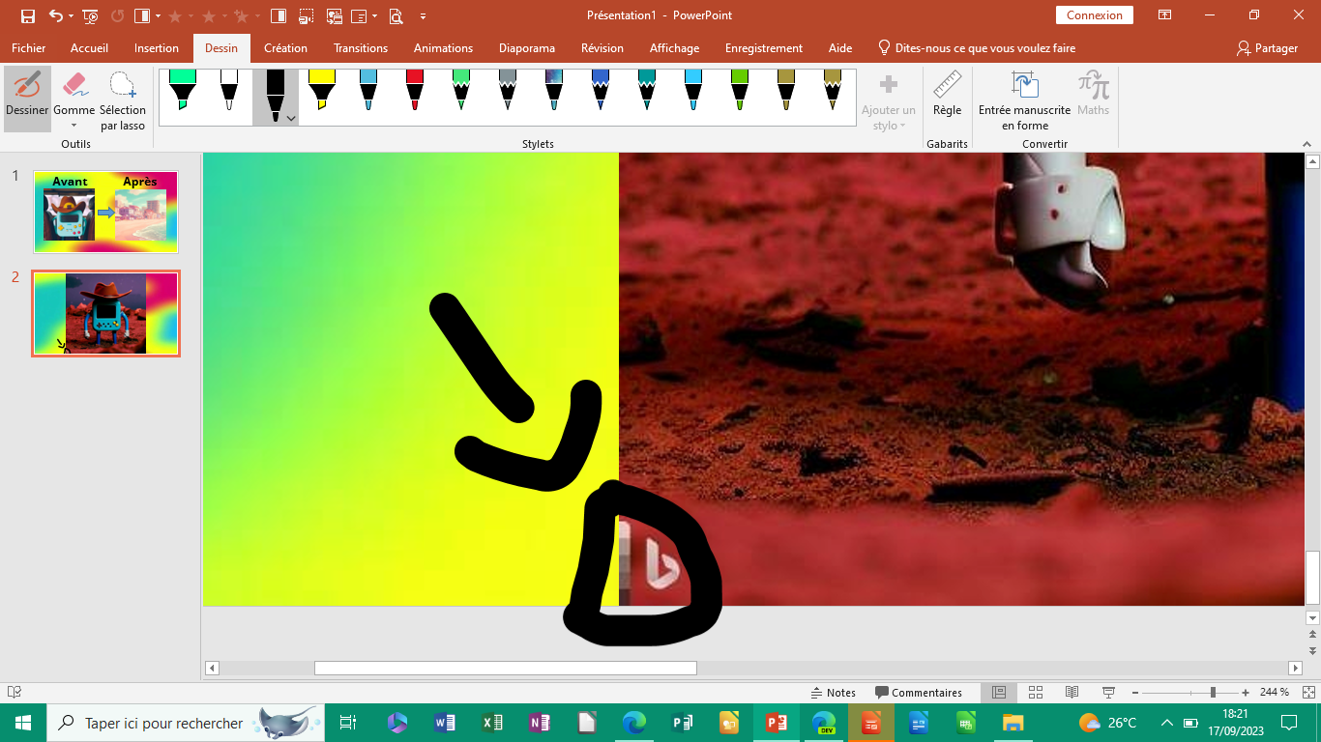The width and height of the screenshot is (1321, 742).
Task: Expand options of the selected black pen
Action: [290, 117]
